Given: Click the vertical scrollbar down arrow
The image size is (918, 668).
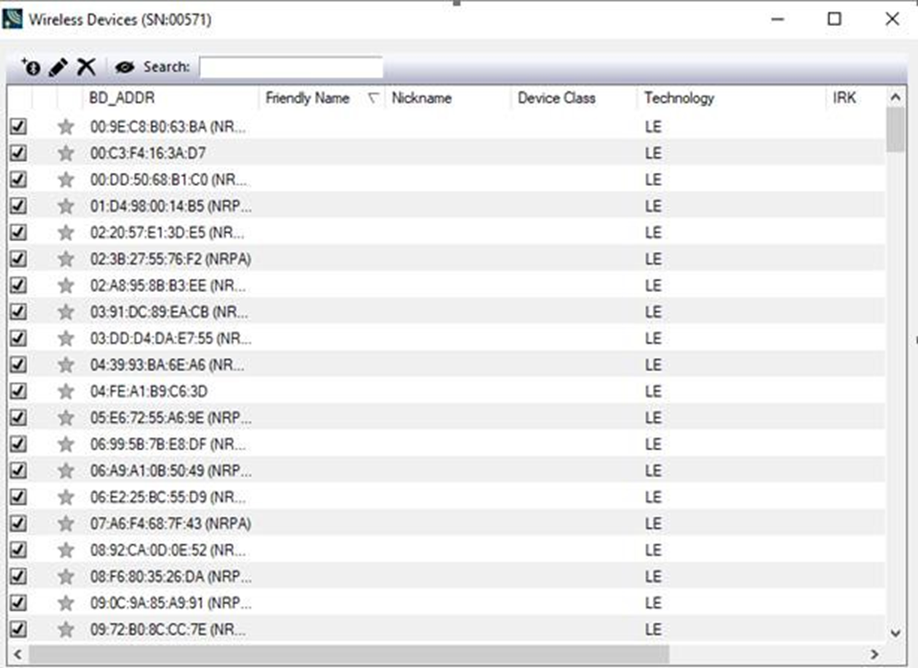Looking at the screenshot, I should coord(895,633).
